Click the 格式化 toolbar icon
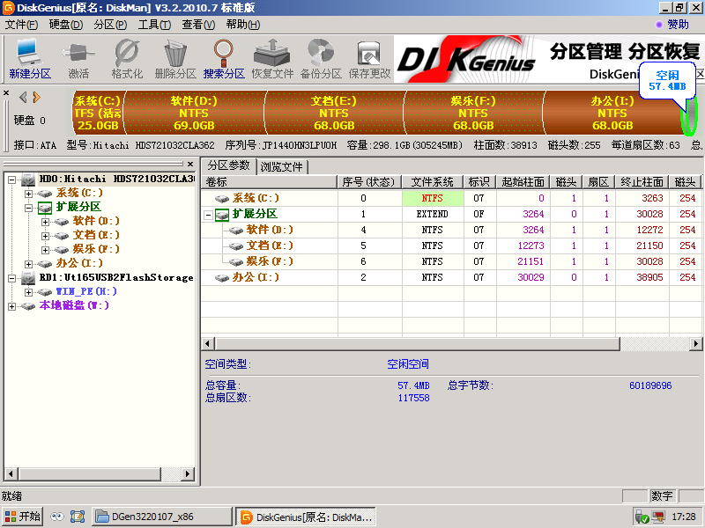Image resolution: width=705 pixels, height=528 pixels. [x=127, y=59]
